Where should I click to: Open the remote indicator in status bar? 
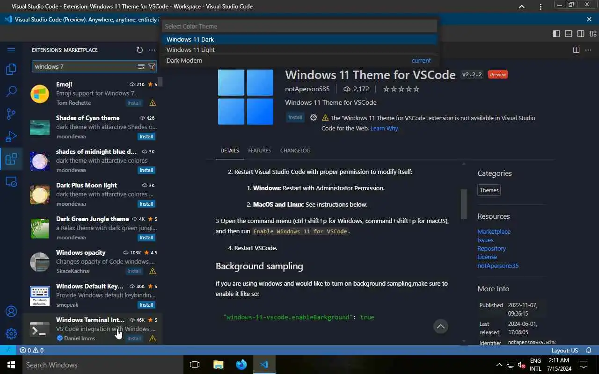tap(8, 350)
